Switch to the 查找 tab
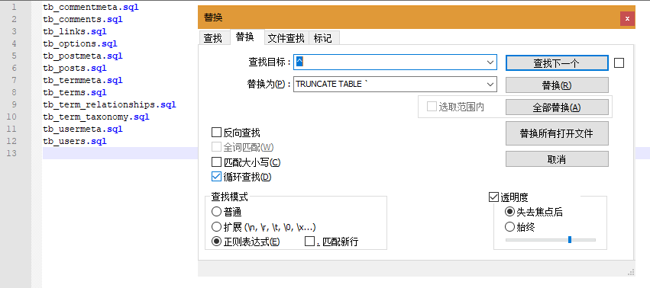 (x=213, y=38)
